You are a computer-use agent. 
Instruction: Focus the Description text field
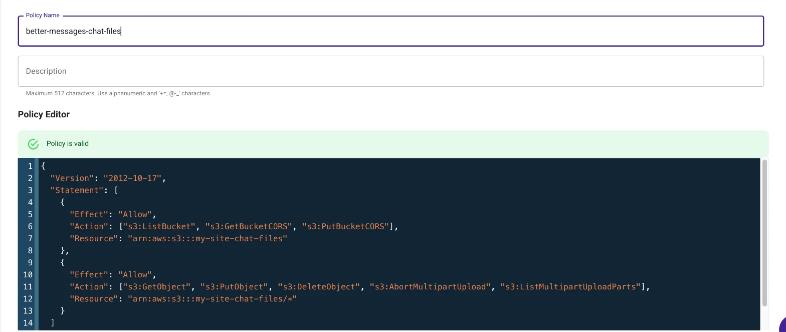(x=390, y=71)
